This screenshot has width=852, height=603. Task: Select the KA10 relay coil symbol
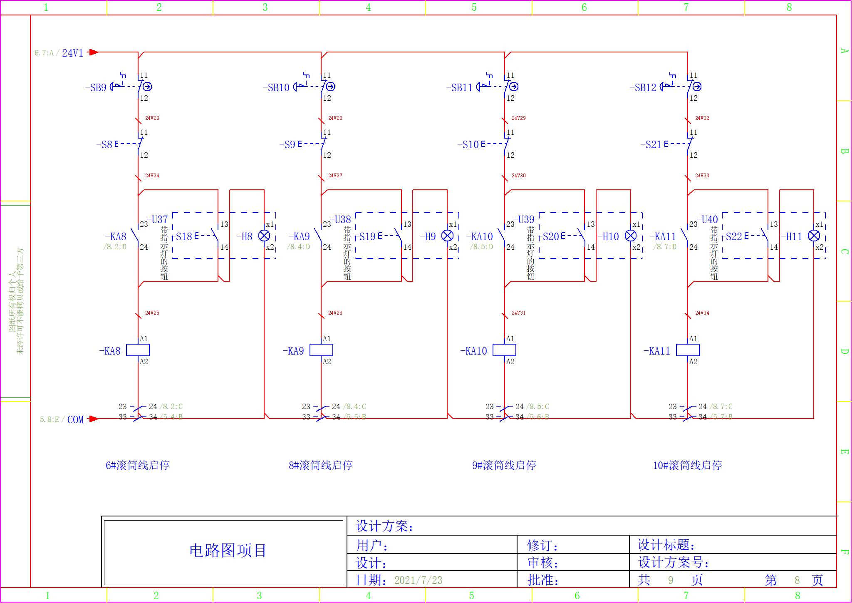click(x=504, y=350)
